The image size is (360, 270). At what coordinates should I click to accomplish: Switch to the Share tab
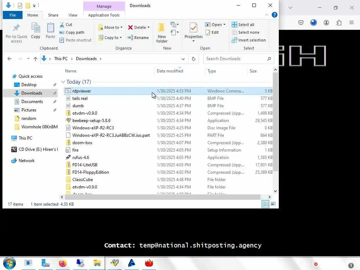click(x=53, y=15)
